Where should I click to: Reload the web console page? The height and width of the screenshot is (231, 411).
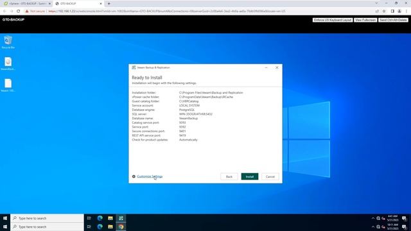[x=19, y=12]
